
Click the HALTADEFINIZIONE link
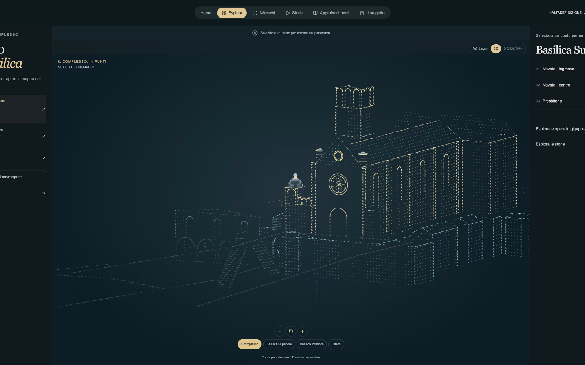(567, 12)
